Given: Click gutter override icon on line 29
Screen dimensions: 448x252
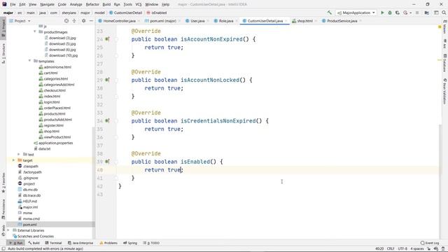Looking at the screenshot, I should coord(107,80).
